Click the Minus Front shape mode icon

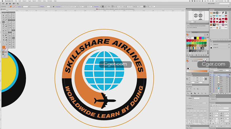(x=191, y=89)
